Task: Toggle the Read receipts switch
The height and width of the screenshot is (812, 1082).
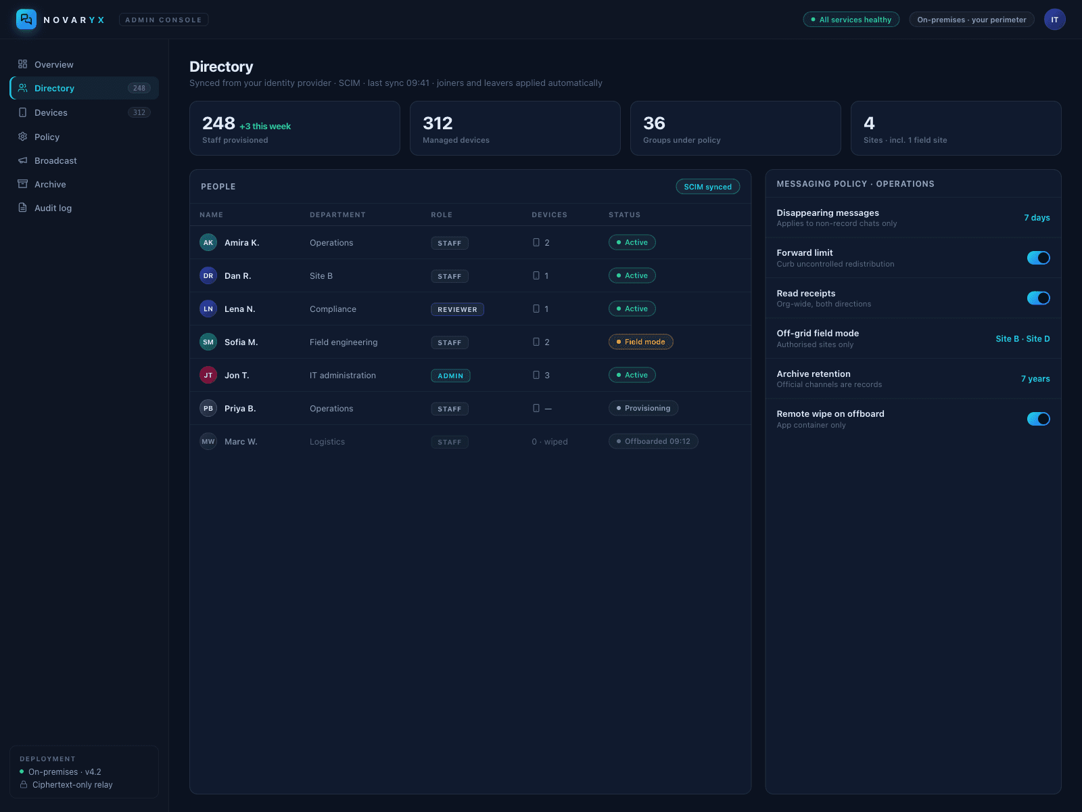Action: click(x=1038, y=298)
